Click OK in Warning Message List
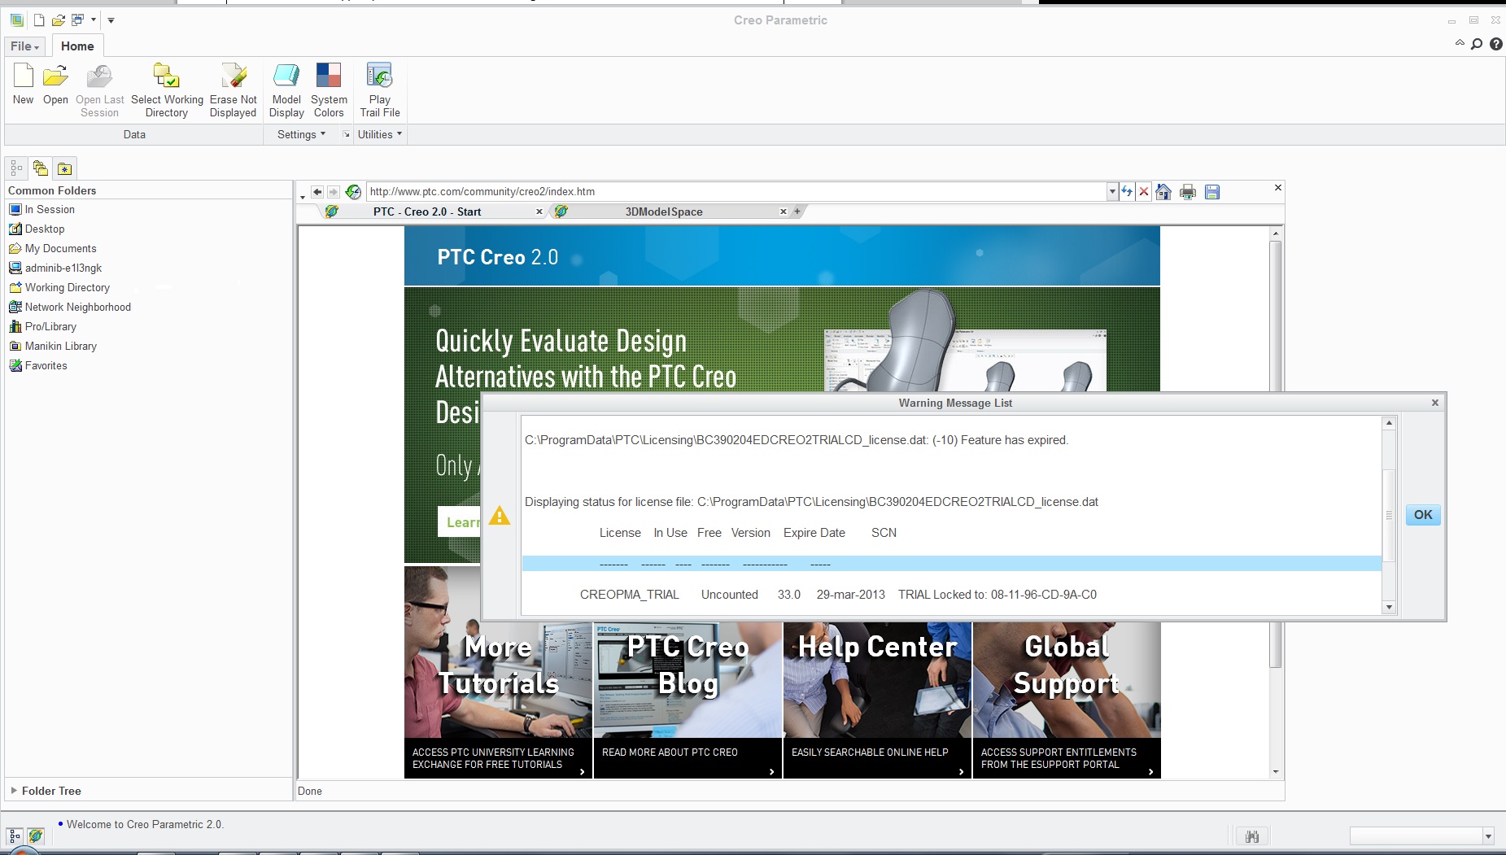Screen dimensions: 1506x855 [1423, 515]
